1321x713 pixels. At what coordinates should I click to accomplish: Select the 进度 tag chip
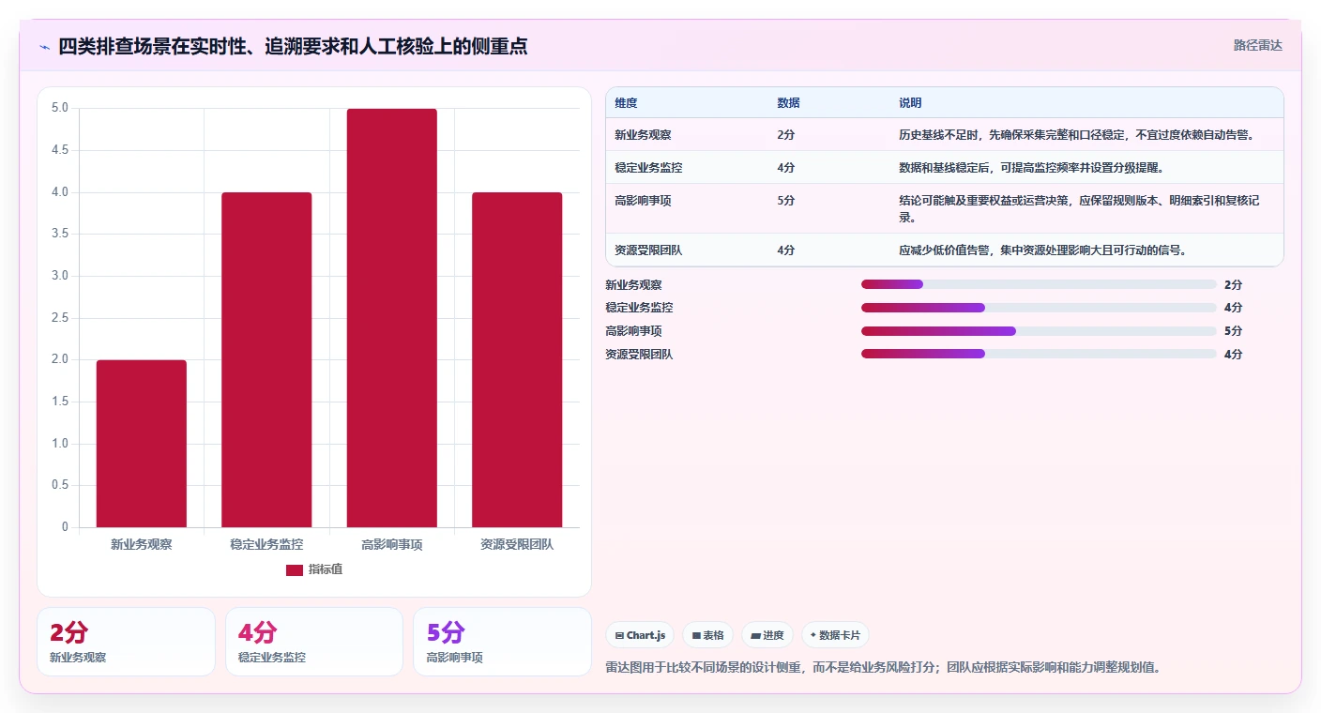pos(767,635)
